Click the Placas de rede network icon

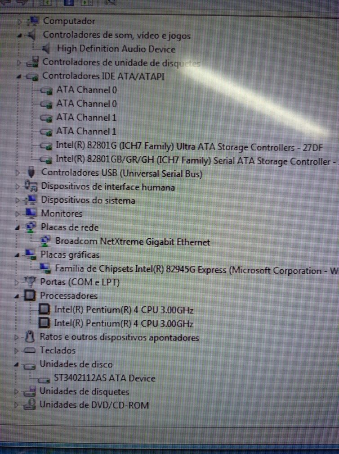click(31, 227)
